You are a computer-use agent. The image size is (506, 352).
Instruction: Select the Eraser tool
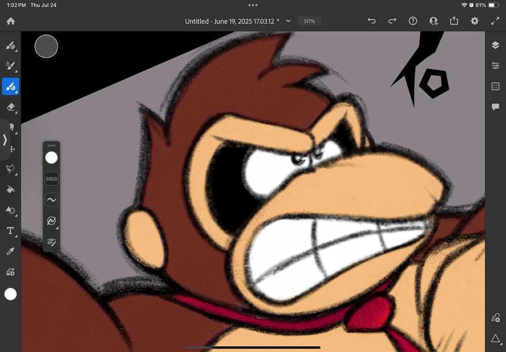11,107
